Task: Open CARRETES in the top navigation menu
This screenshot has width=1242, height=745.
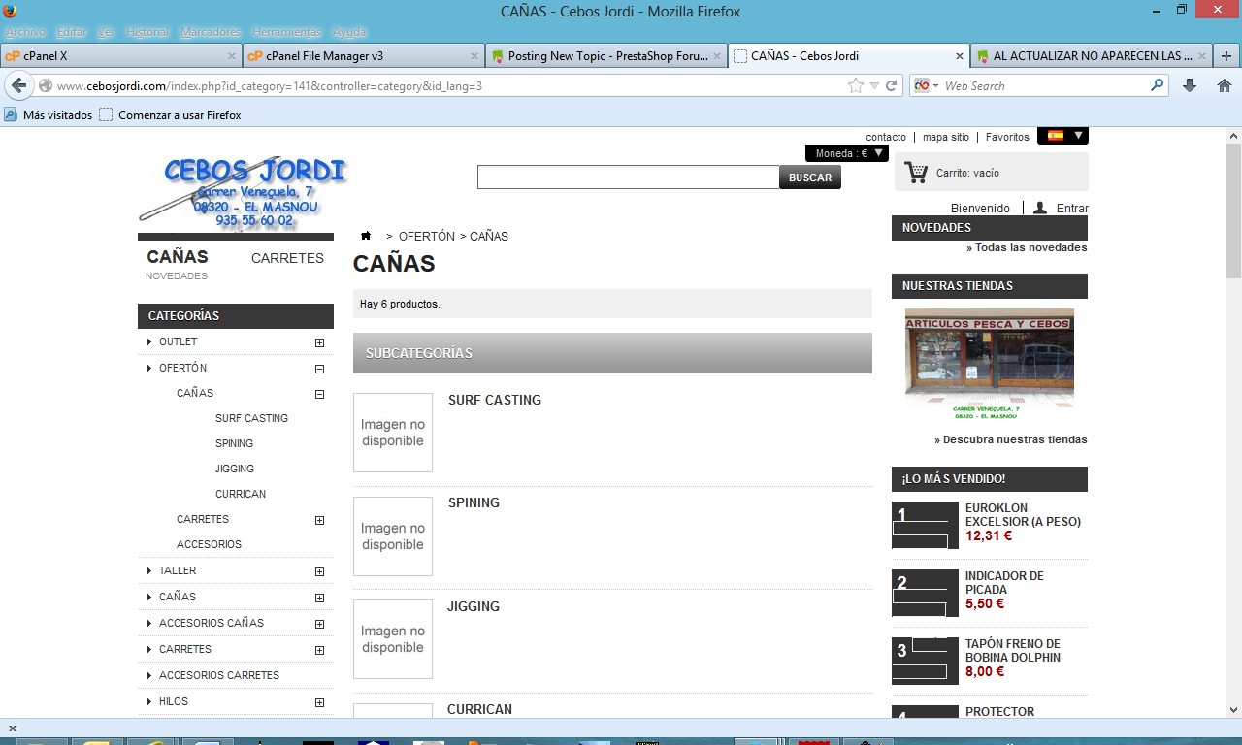Action: tap(287, 258)
